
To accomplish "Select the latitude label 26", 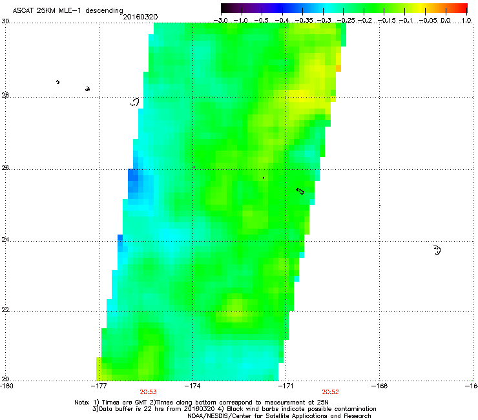I will click(5, 168).
